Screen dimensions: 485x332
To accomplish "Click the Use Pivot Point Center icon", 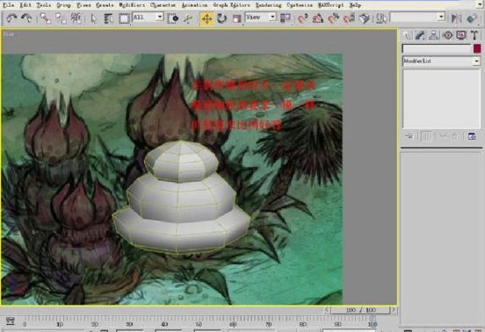I will [285, 18].
